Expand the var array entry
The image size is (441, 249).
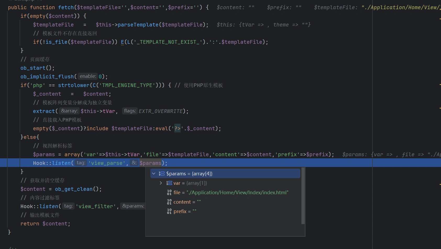(x=161, y=183)
